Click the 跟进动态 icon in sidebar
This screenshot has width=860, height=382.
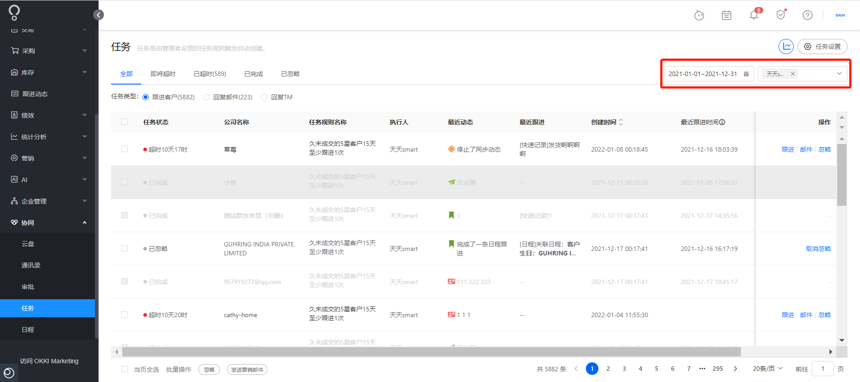[15, 93]
